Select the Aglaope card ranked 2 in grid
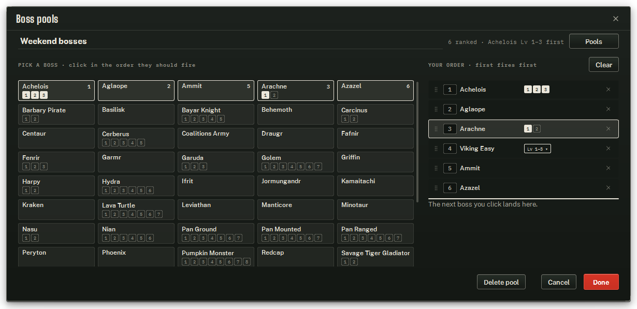The height and width of the screenshot is (309, 637). pos(136,91)
